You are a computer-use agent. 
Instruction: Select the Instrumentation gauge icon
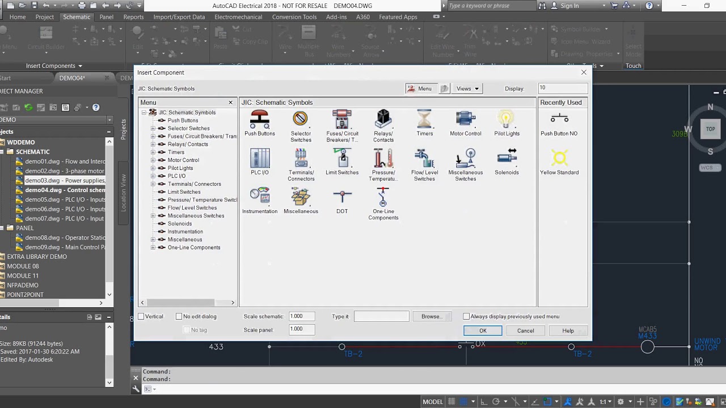[260, 201]
